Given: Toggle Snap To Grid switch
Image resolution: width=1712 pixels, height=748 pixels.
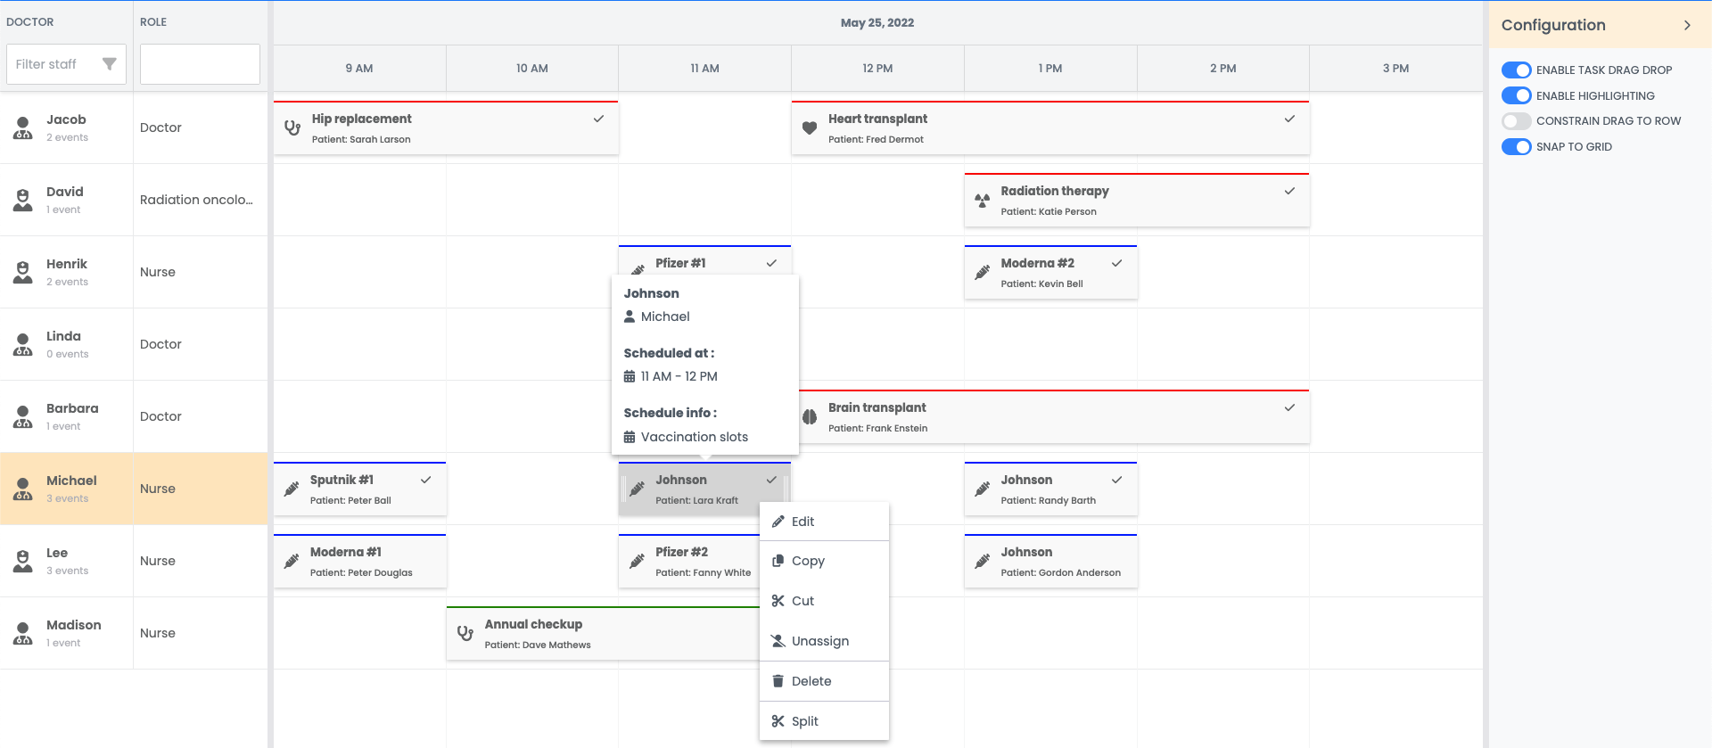Looking at the screenshot, I should coord(1516,146).
